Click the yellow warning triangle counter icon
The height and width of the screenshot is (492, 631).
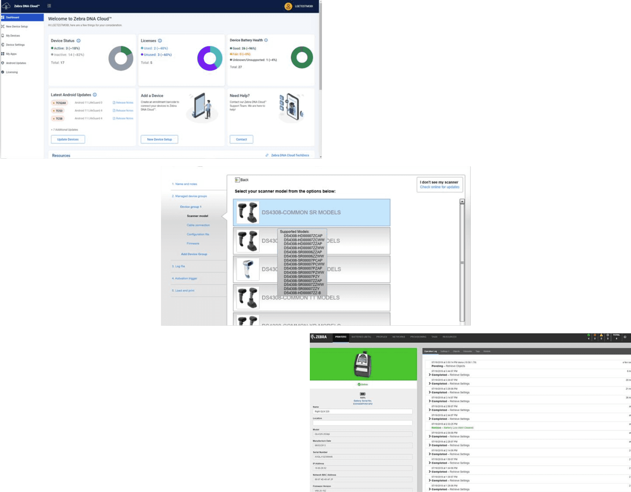[x=601, y=335]
